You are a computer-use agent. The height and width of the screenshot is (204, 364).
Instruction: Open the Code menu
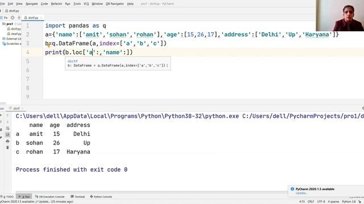click(x=44, y=4)
